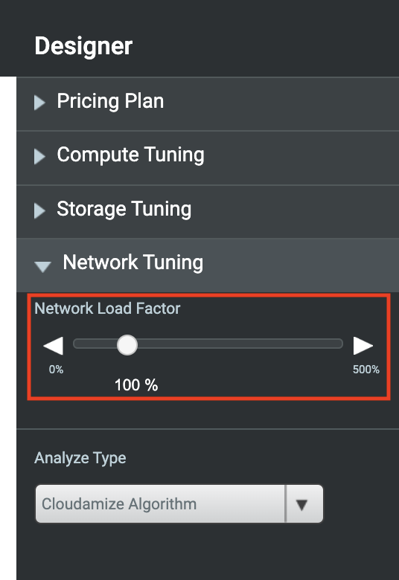Click the Network Tuning header label
This screenshot has height=580, width=399.
coord(133,262)
